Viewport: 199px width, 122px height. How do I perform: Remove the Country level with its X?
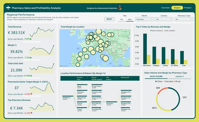(87, 78)
